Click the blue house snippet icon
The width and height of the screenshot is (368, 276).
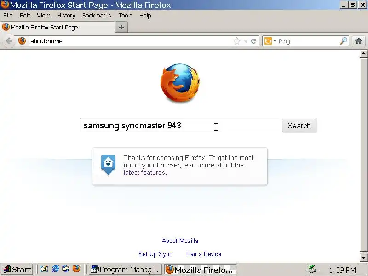pyautogui.click(x=108, y=165)
